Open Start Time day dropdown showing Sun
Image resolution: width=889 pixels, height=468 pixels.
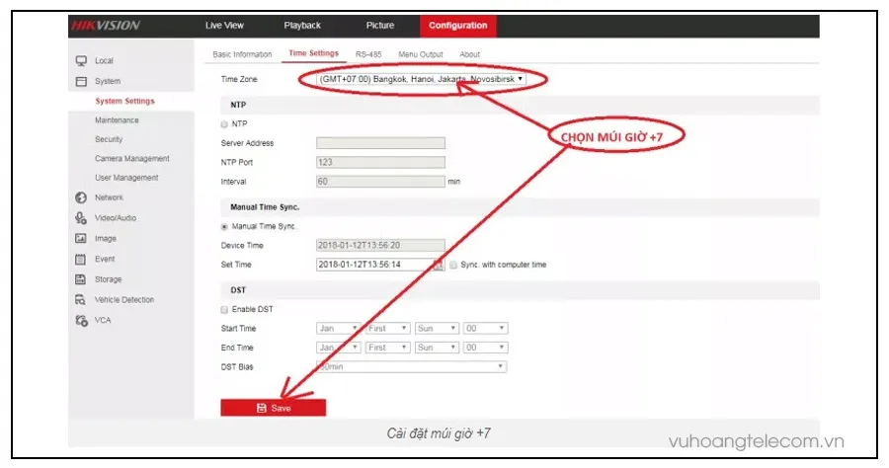point(436,329)
